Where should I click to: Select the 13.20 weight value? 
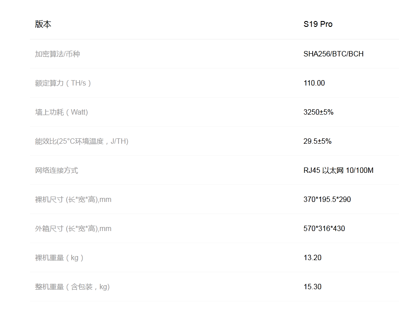(x=312, y=257)
